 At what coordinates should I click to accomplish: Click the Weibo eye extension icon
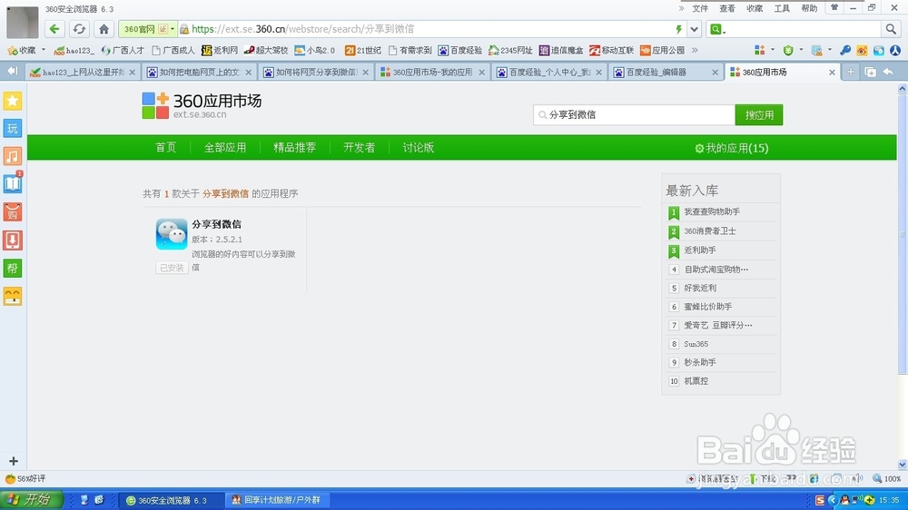[x=862, y=50]
